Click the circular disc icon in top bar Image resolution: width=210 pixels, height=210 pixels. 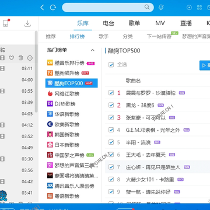(189, 8)
